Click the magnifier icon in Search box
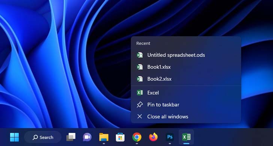The height and width of the screenshot is (146, 273). pyautogui.click(x=35, y=137)
